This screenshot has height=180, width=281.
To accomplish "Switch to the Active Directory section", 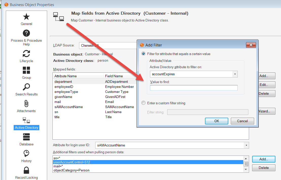I will 26,127.
